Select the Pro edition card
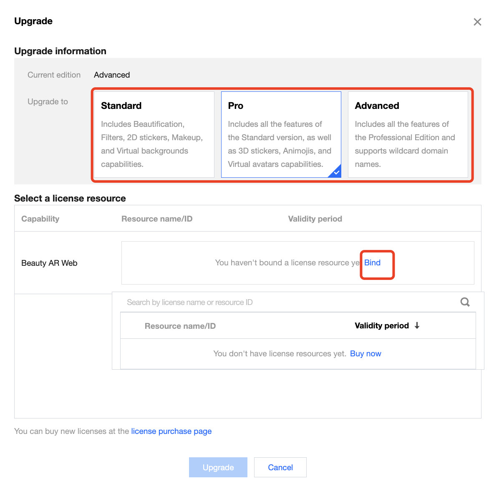Image resolution: width=494 pixels, height=489 pixels. tap(280, 134)
